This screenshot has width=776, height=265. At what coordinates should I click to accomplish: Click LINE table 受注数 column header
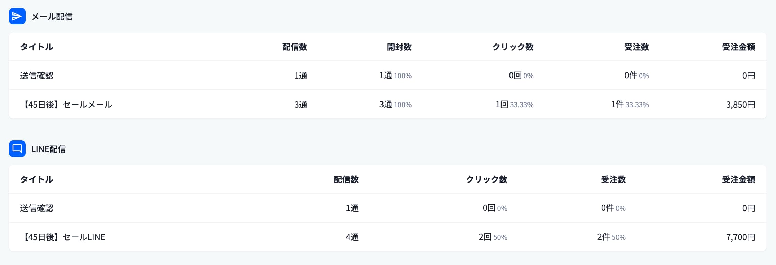point(613,179)
